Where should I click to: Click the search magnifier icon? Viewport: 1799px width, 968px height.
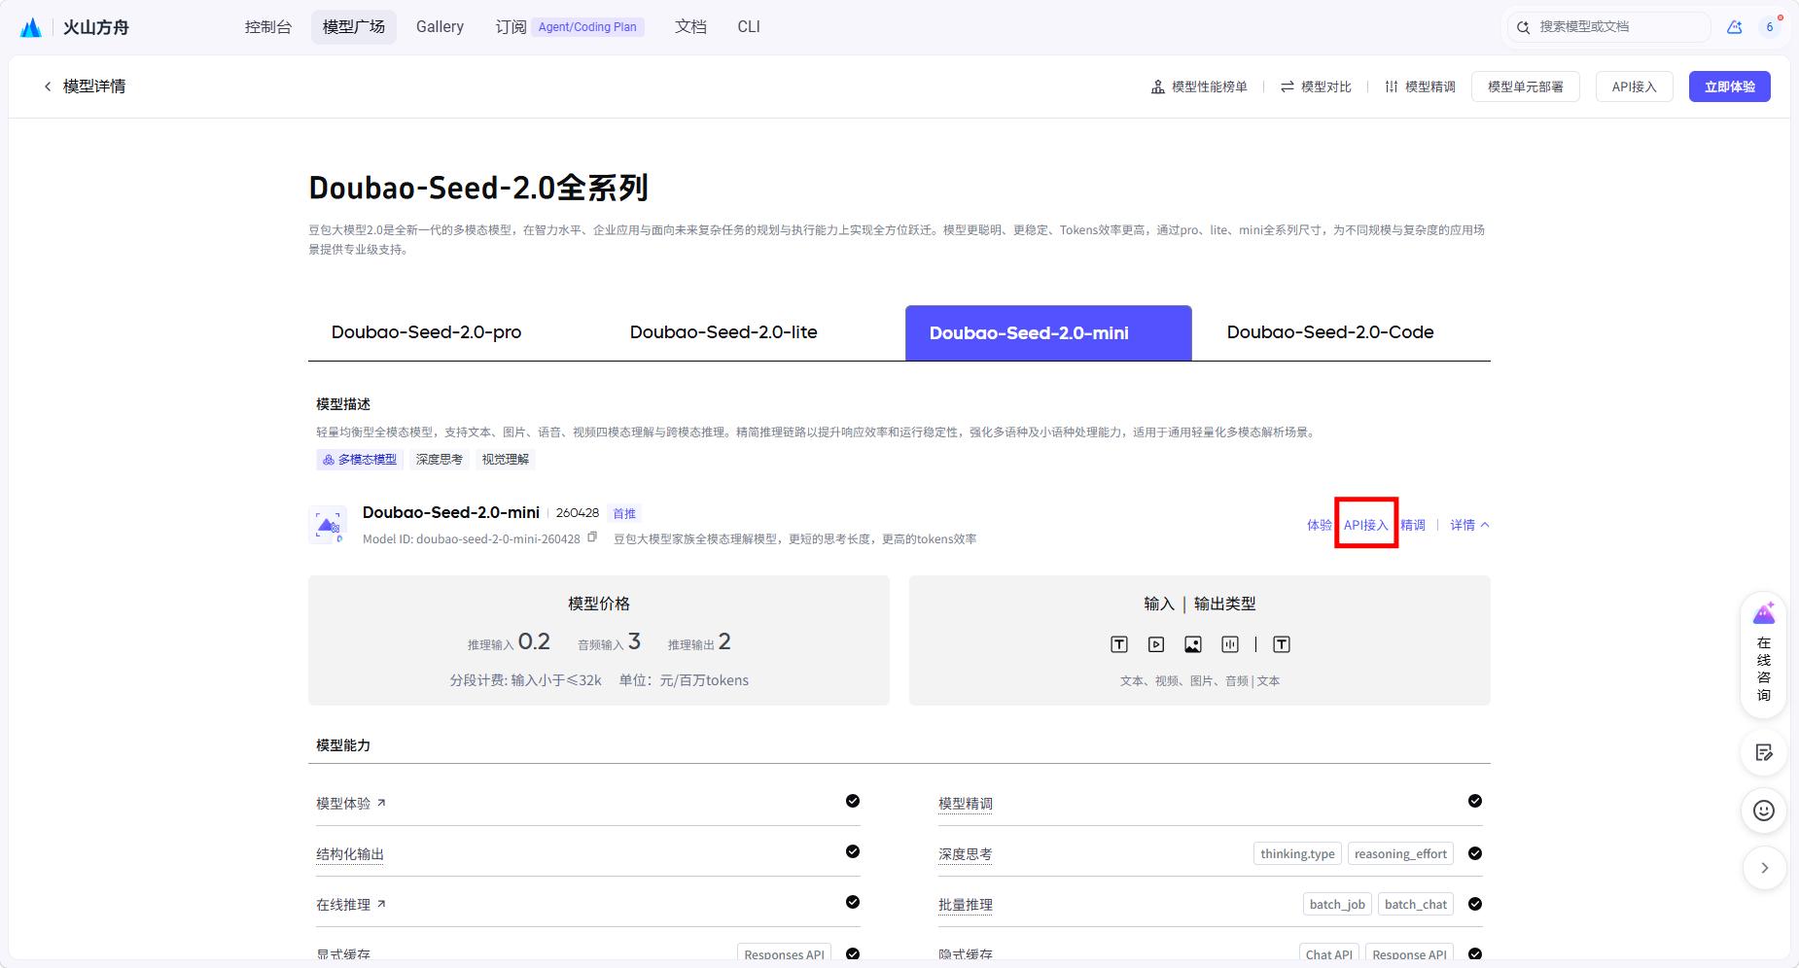click(x=1524, y=27)
